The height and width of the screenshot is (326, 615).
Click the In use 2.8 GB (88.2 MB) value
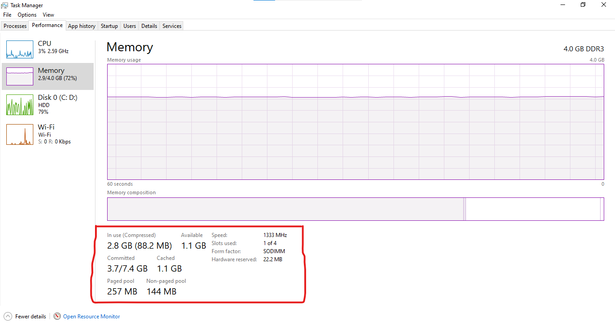pos(140,246)
